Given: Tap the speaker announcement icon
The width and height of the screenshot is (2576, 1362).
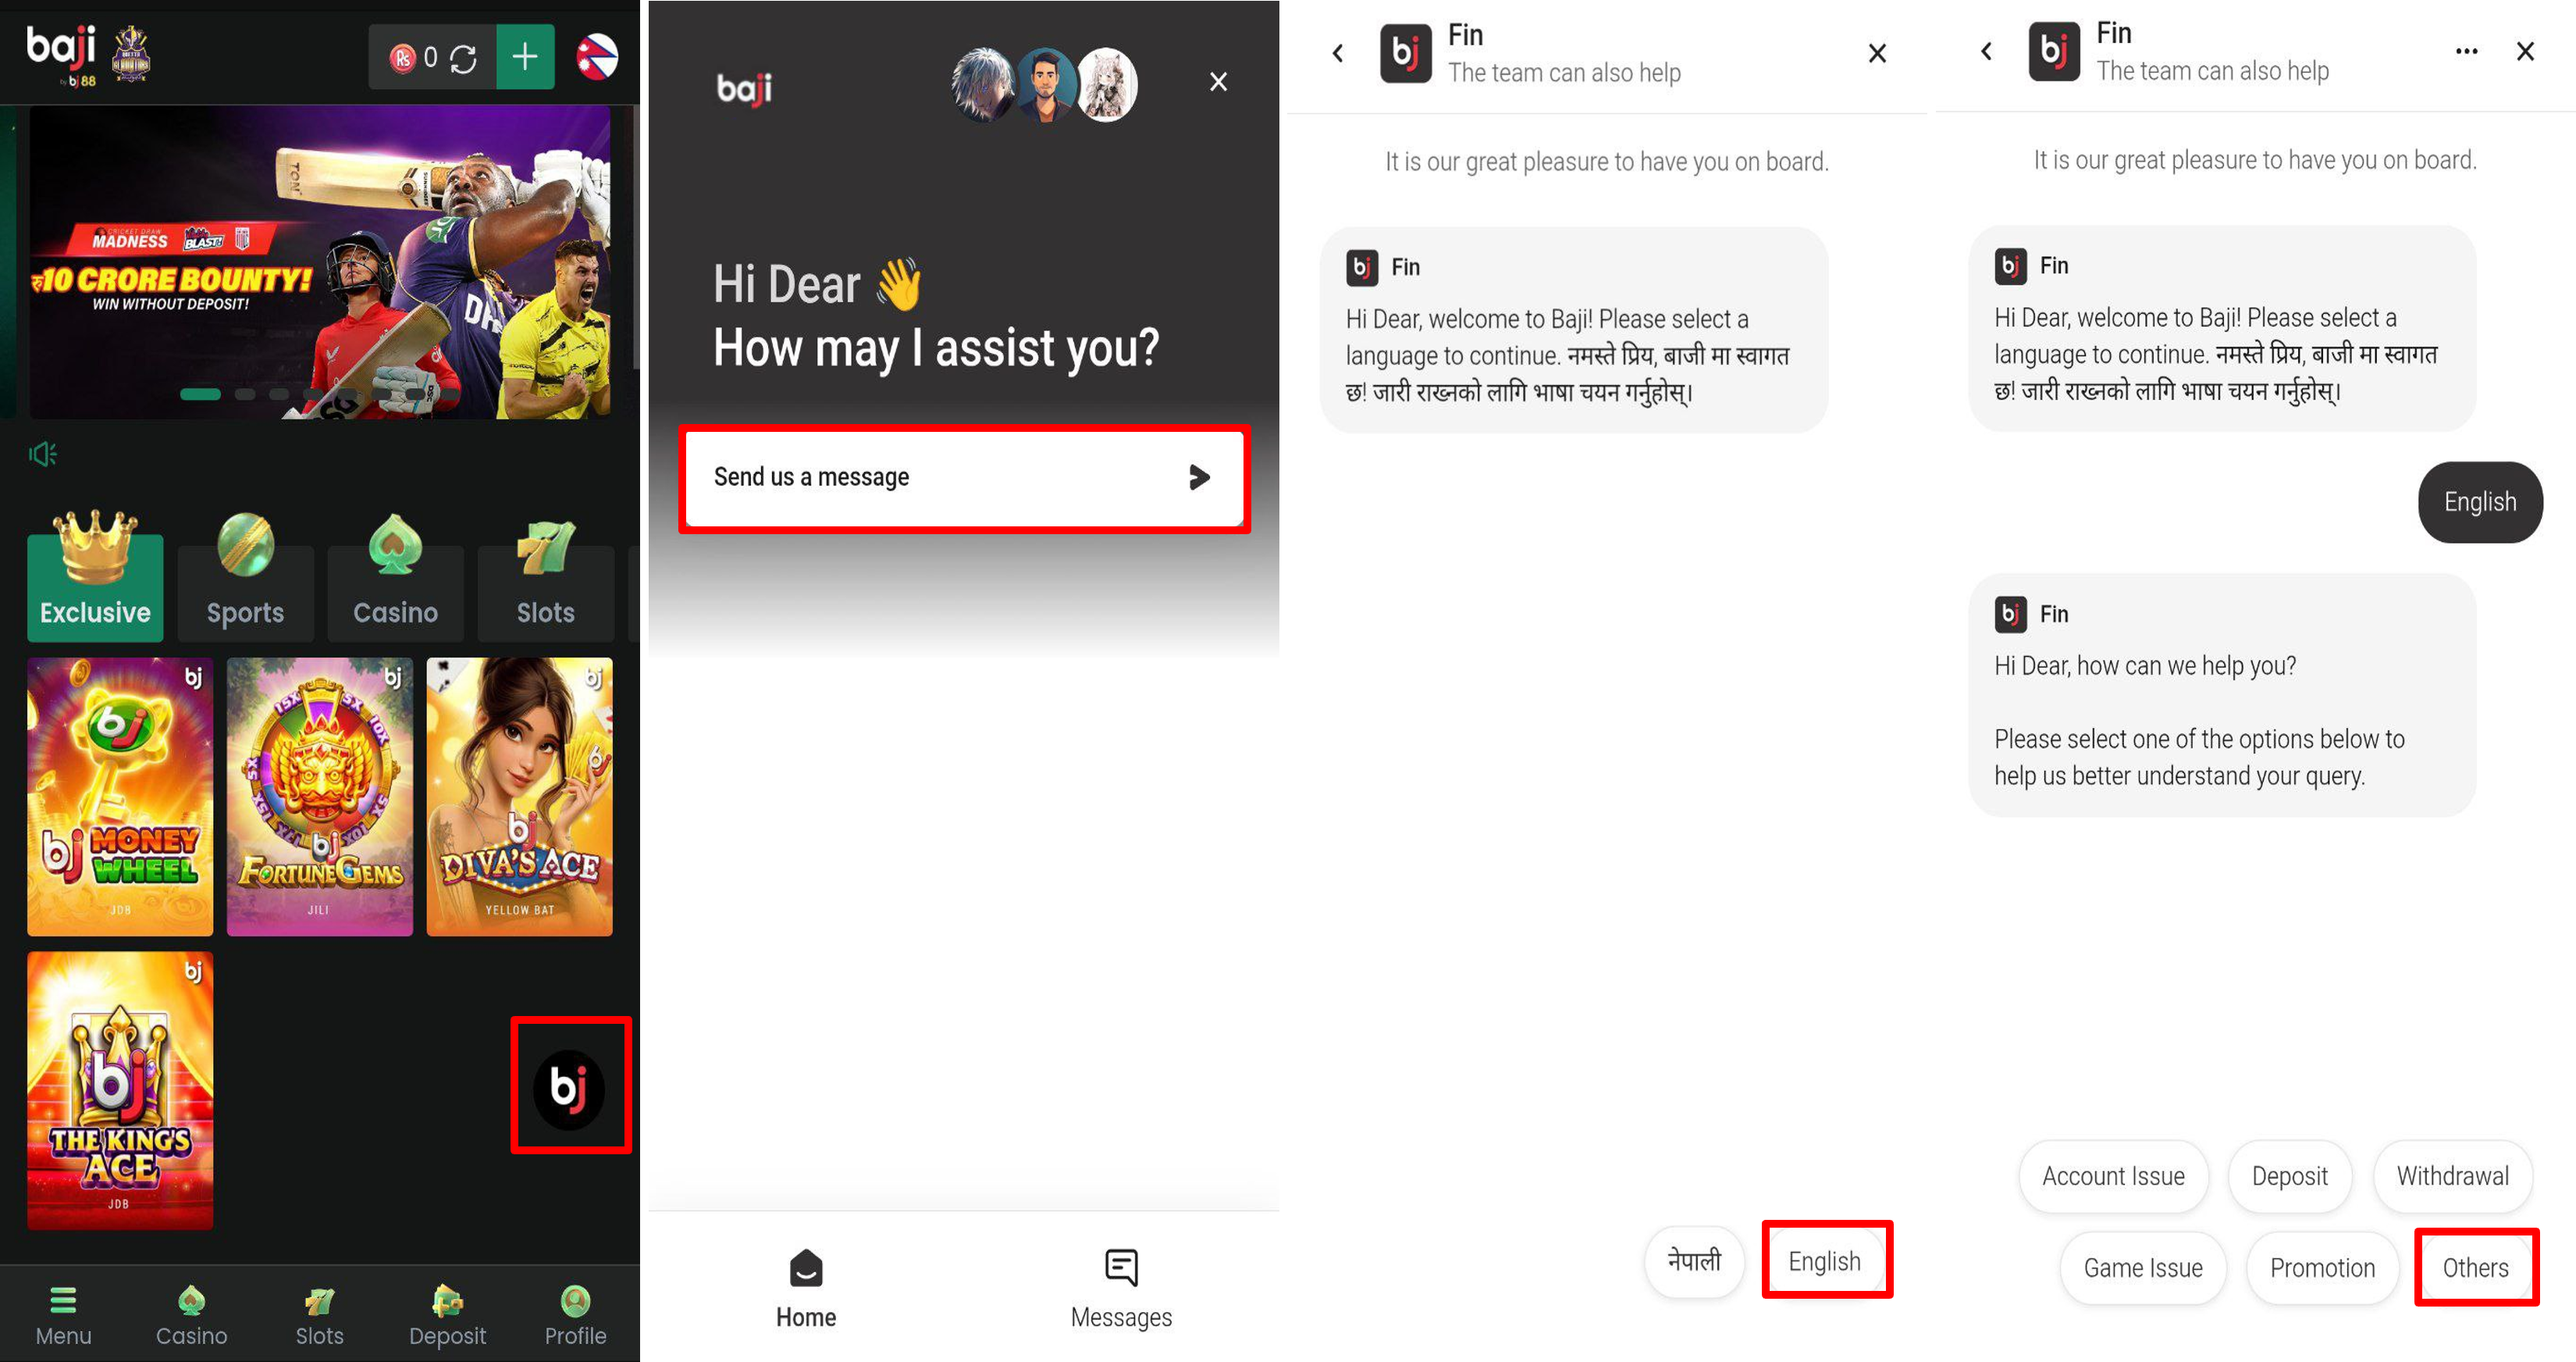Looking at the screenshot, I should pos(42,455).
